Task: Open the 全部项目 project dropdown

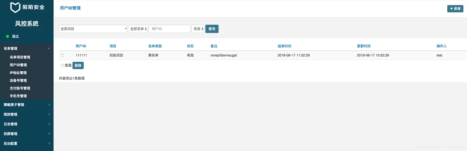Action: pos(93,29)
